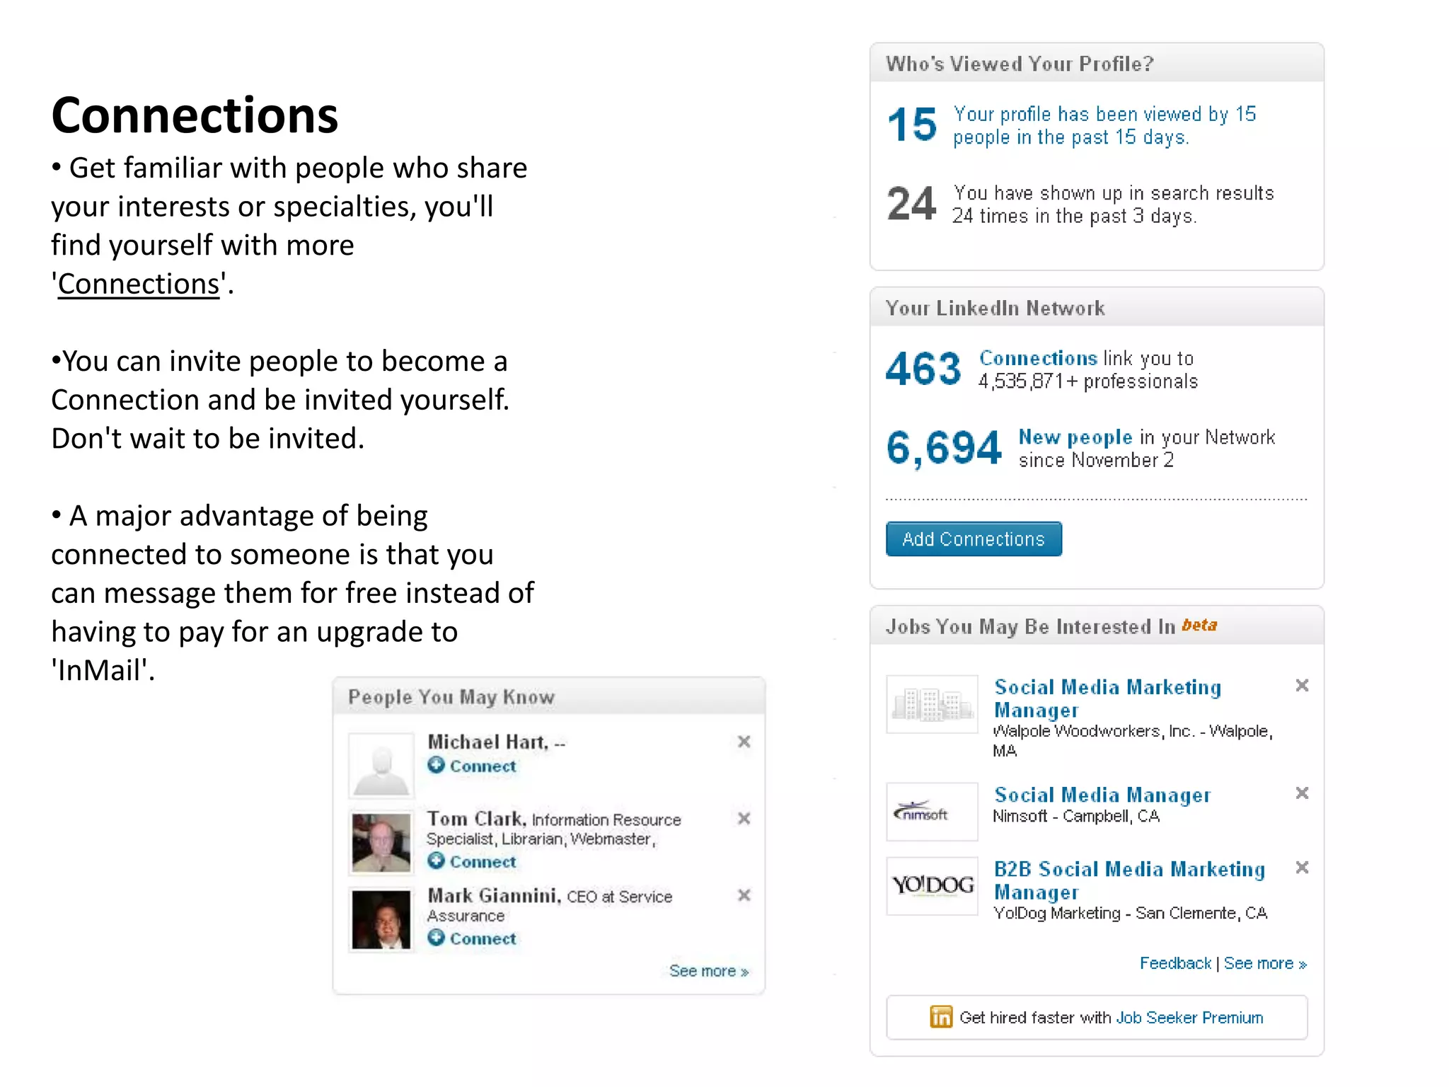1449x1087 pixels.
Task: Click the plus icon beside Mark Giannini's Connect
Action: click(437, 938)
